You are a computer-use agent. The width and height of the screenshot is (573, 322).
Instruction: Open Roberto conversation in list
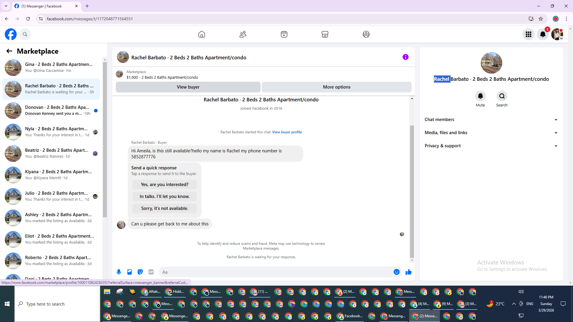pyautogui.click(x=51, y=261)
